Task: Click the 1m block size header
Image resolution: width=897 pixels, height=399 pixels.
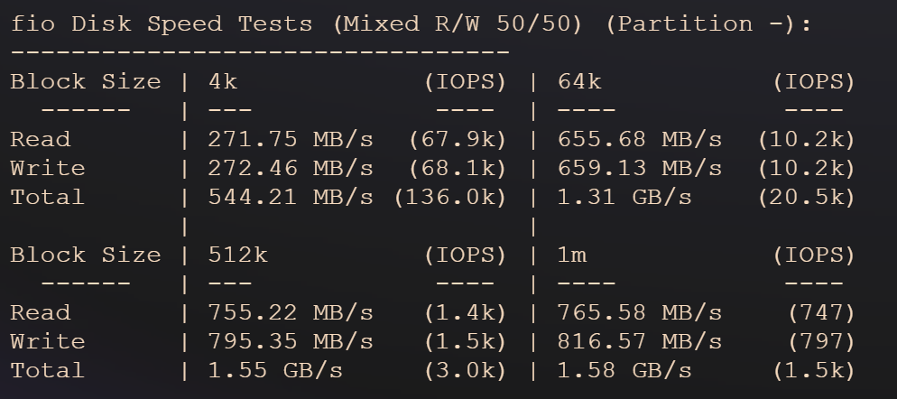Action: tap(572, 255)
